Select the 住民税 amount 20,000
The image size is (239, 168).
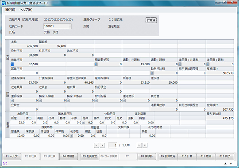coord(164,82)
